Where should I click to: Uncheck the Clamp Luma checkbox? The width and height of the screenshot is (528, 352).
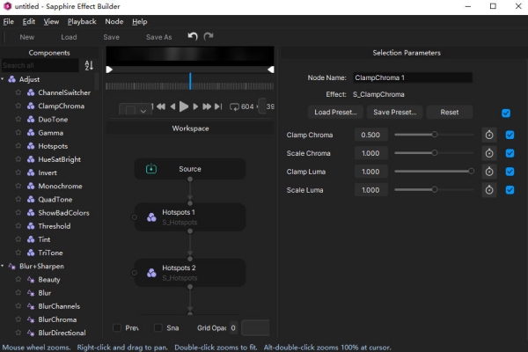[510, 172]
